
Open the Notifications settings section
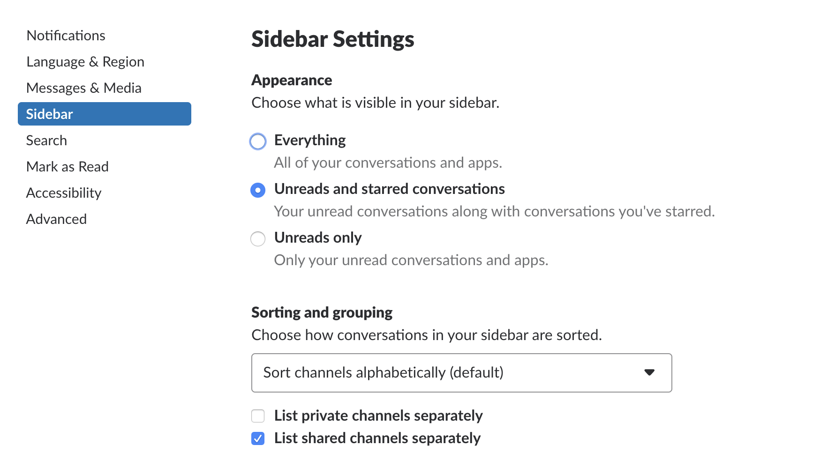[x=66, y=36]
